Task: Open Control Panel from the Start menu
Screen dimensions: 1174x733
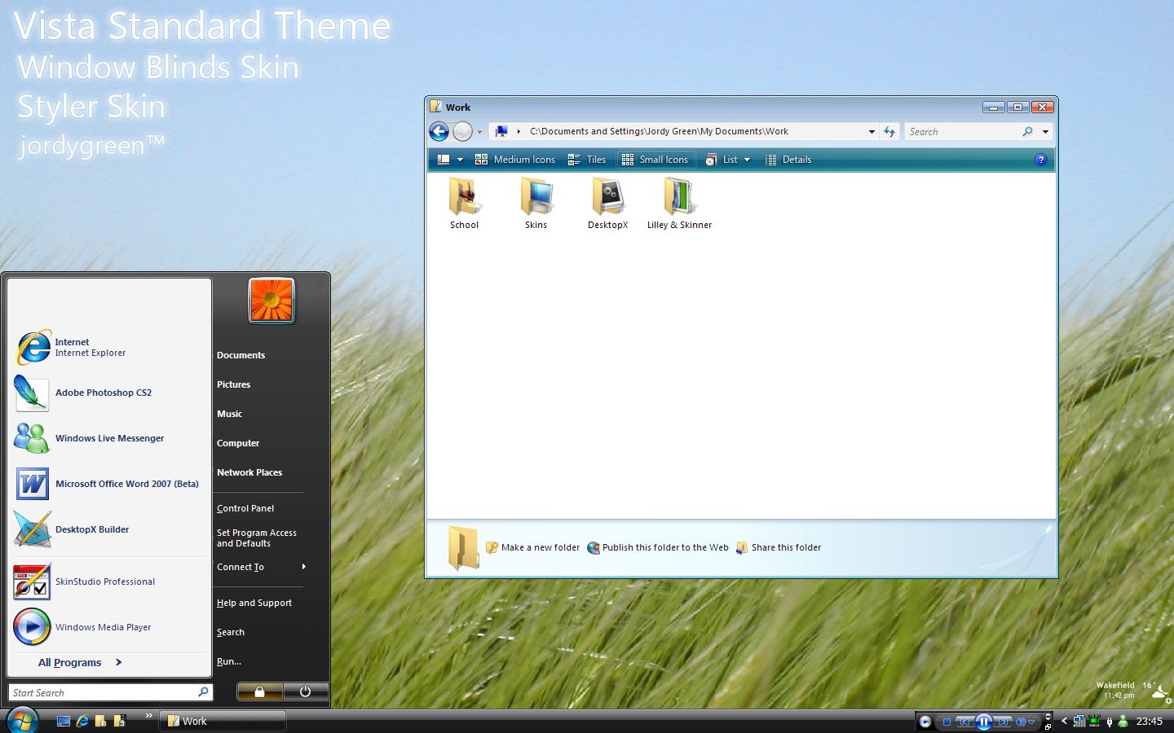Action: [x=245, y=507]
